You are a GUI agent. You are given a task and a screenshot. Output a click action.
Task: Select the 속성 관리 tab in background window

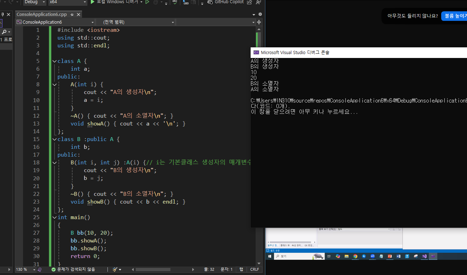click(x=297, y=245)
